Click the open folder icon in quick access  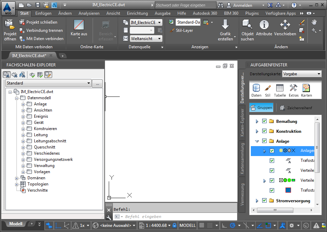(30, 5)
